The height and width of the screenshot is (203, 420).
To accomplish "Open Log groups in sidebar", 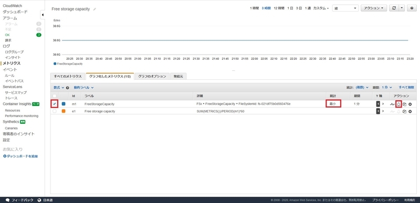I will pyautogui.click(x=14, y=52).
